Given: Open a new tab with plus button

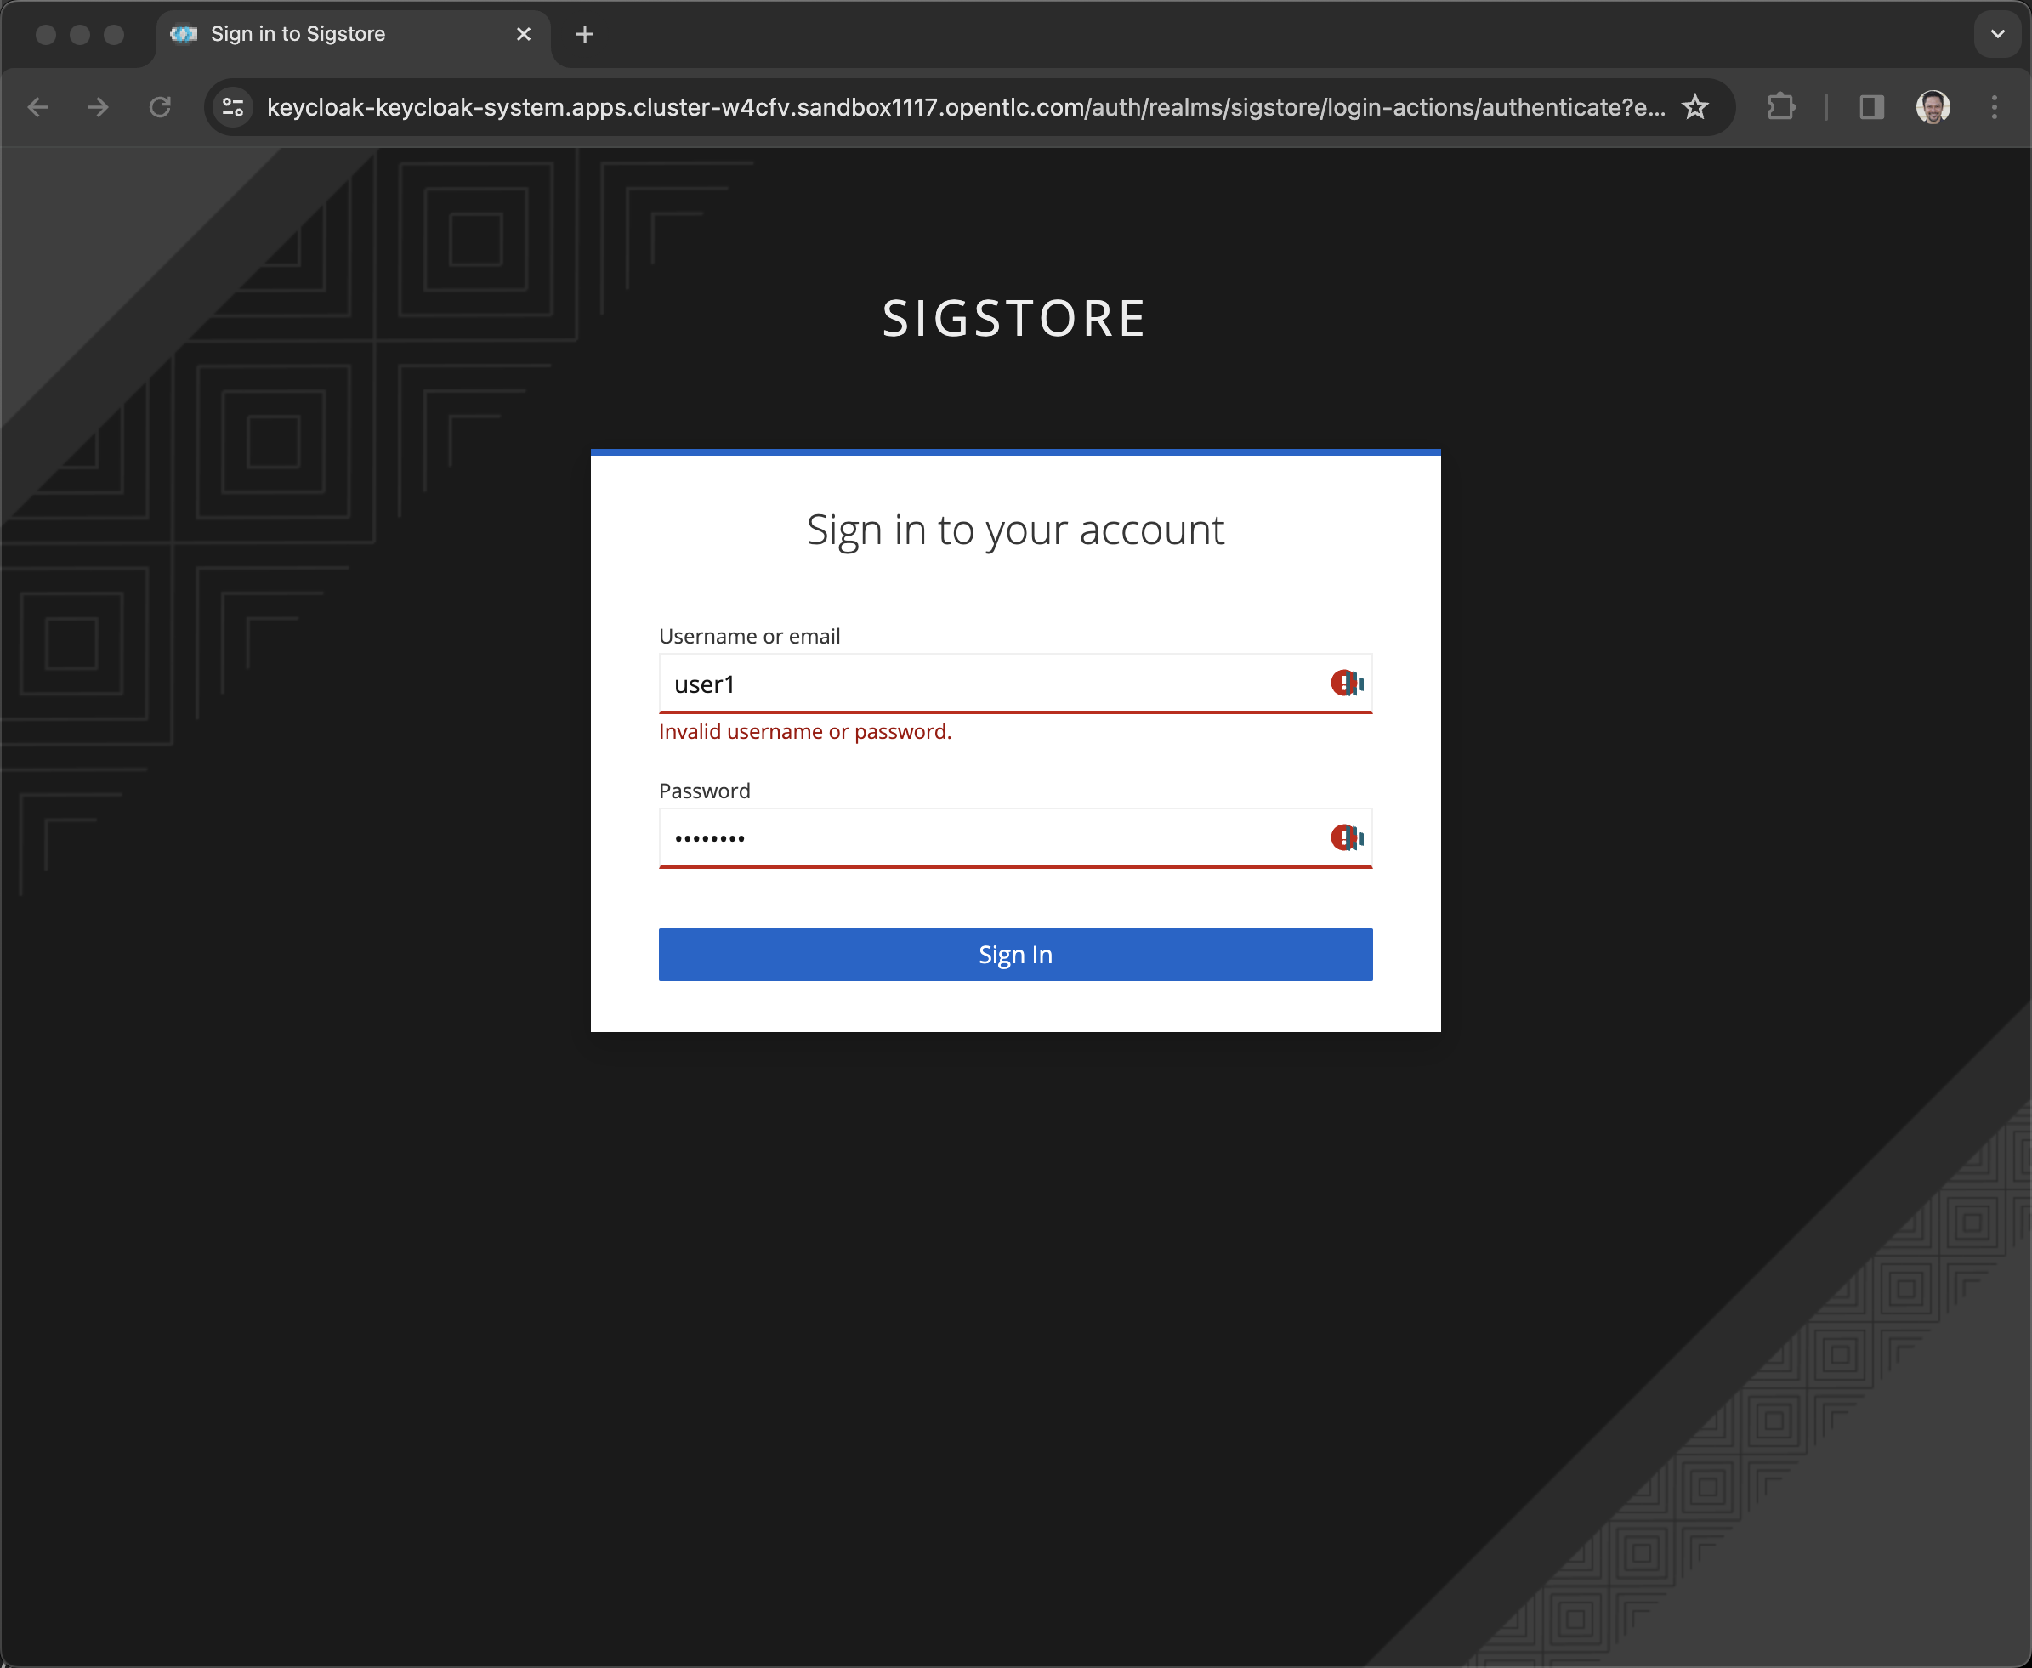Looking at the screenshot, I should [x=584, y=35].
